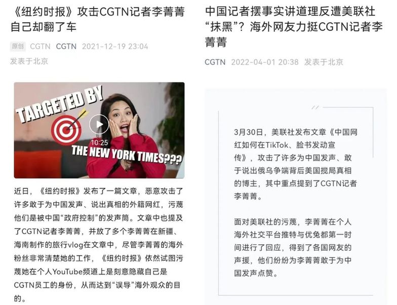Open the gray CGTN author name
The height and width of the screenshot is (305, 397).
40,47
